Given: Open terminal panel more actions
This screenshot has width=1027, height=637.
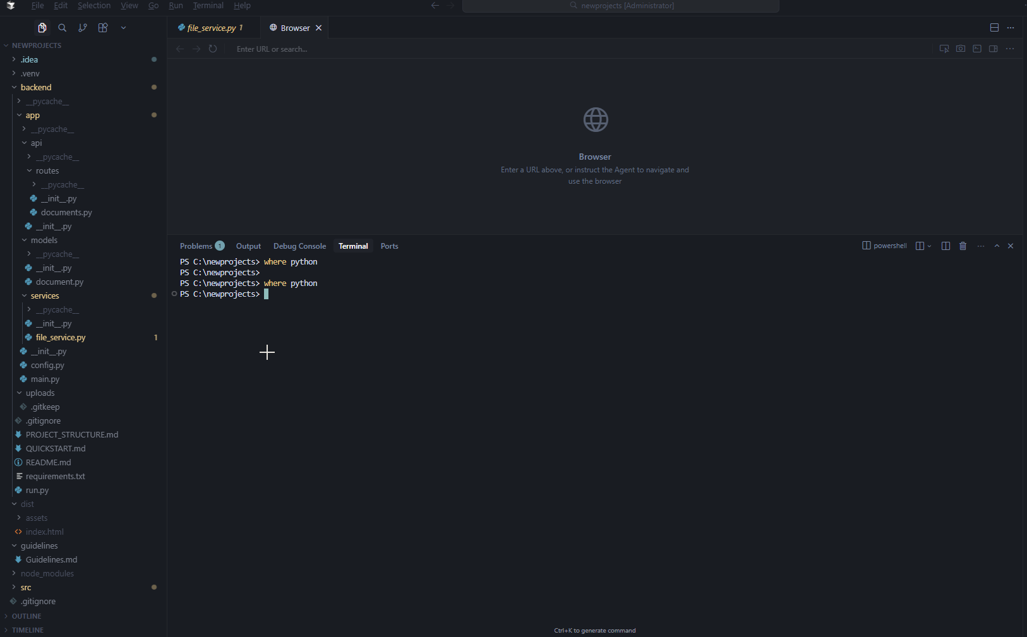Looking at the screenshot, I should pos(981,246).
